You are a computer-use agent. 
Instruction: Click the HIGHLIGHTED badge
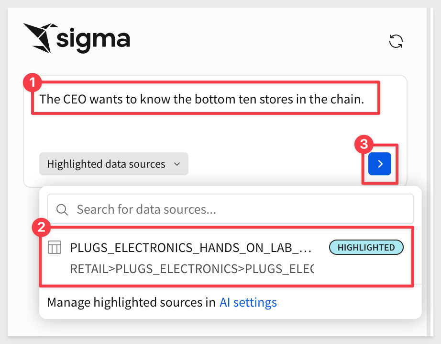point(366,247)
